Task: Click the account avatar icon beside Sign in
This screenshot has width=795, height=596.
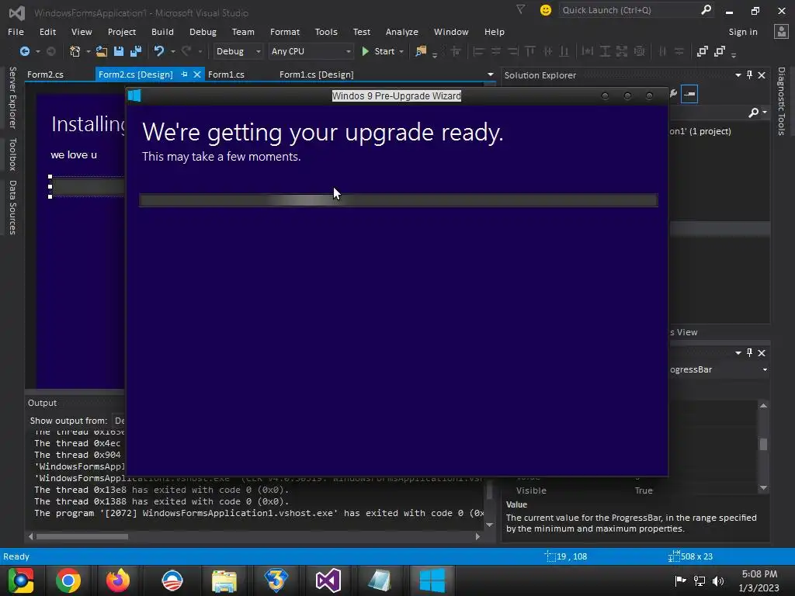Action: pos(781,31)
